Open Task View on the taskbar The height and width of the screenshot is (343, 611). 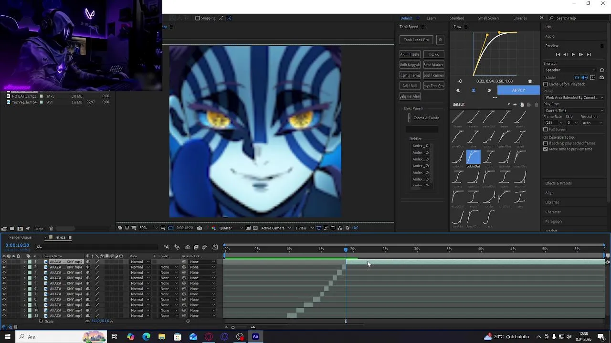115,337
